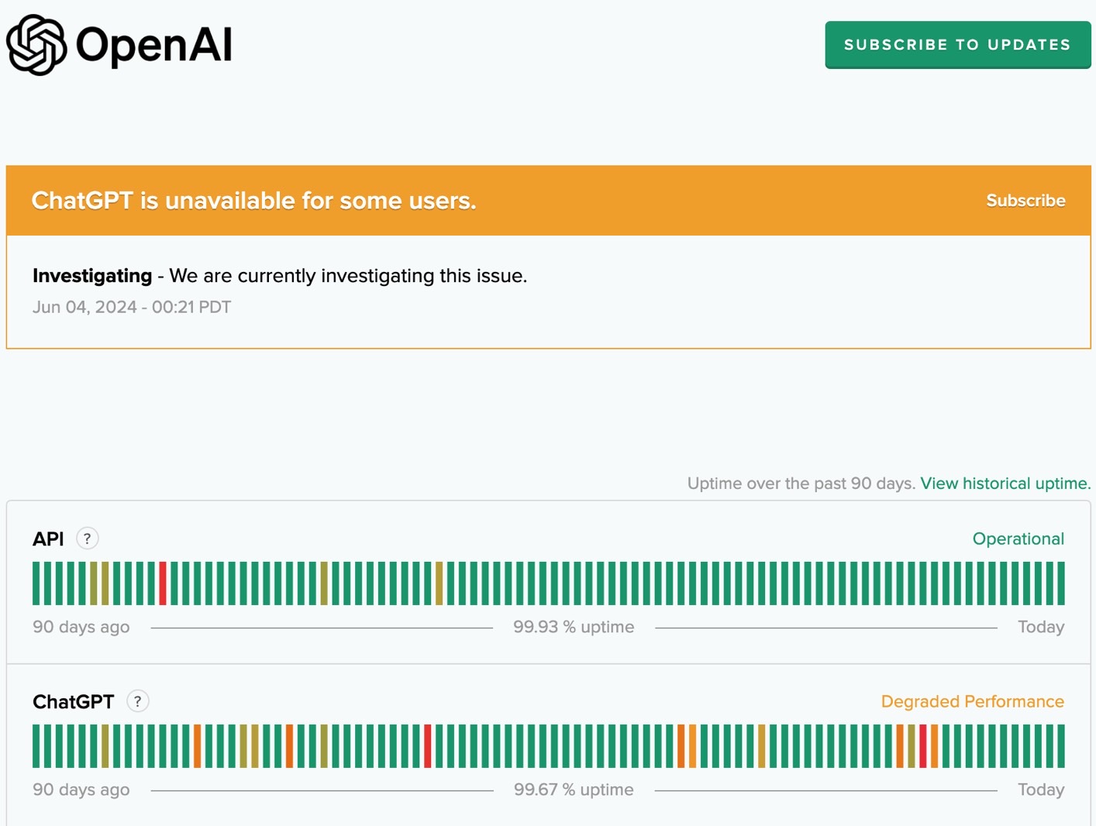Click the '99.93 % uptime' text

coord(574,627)
